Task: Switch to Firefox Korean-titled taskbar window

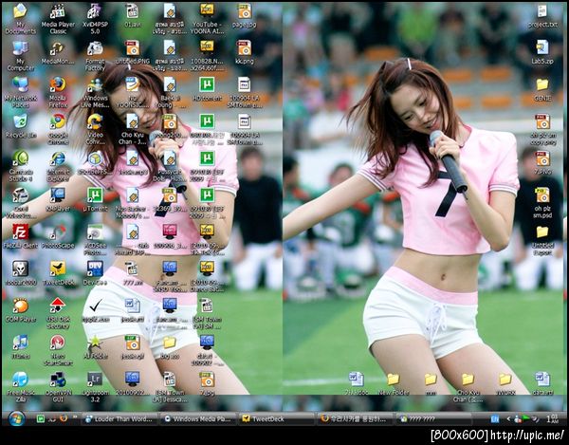Action: tap(356, 419)
